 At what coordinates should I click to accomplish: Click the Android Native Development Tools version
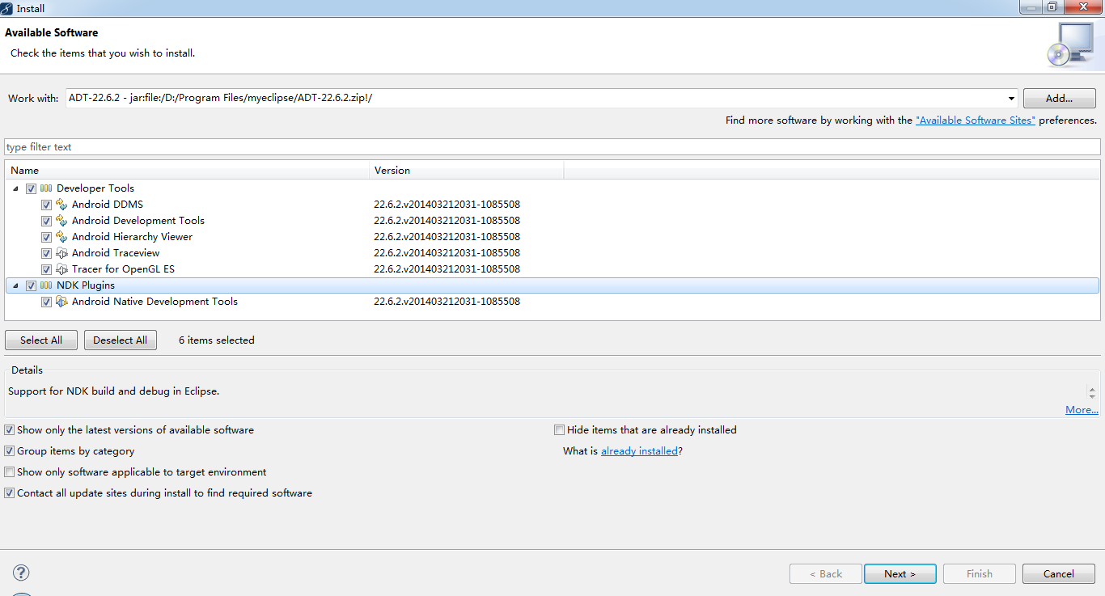click(447, 302)
